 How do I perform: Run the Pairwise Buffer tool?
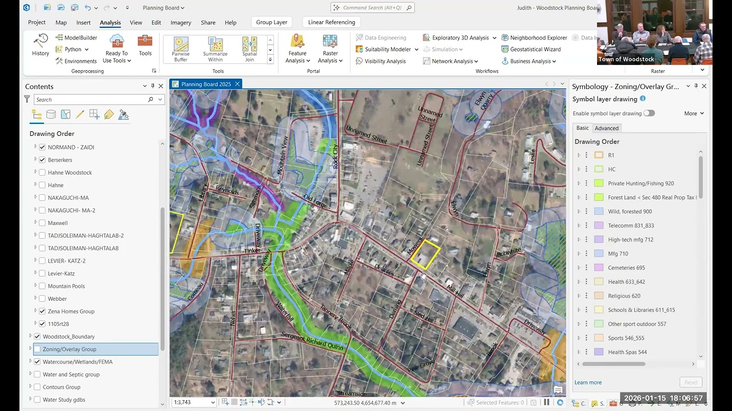tap(181, 50)
